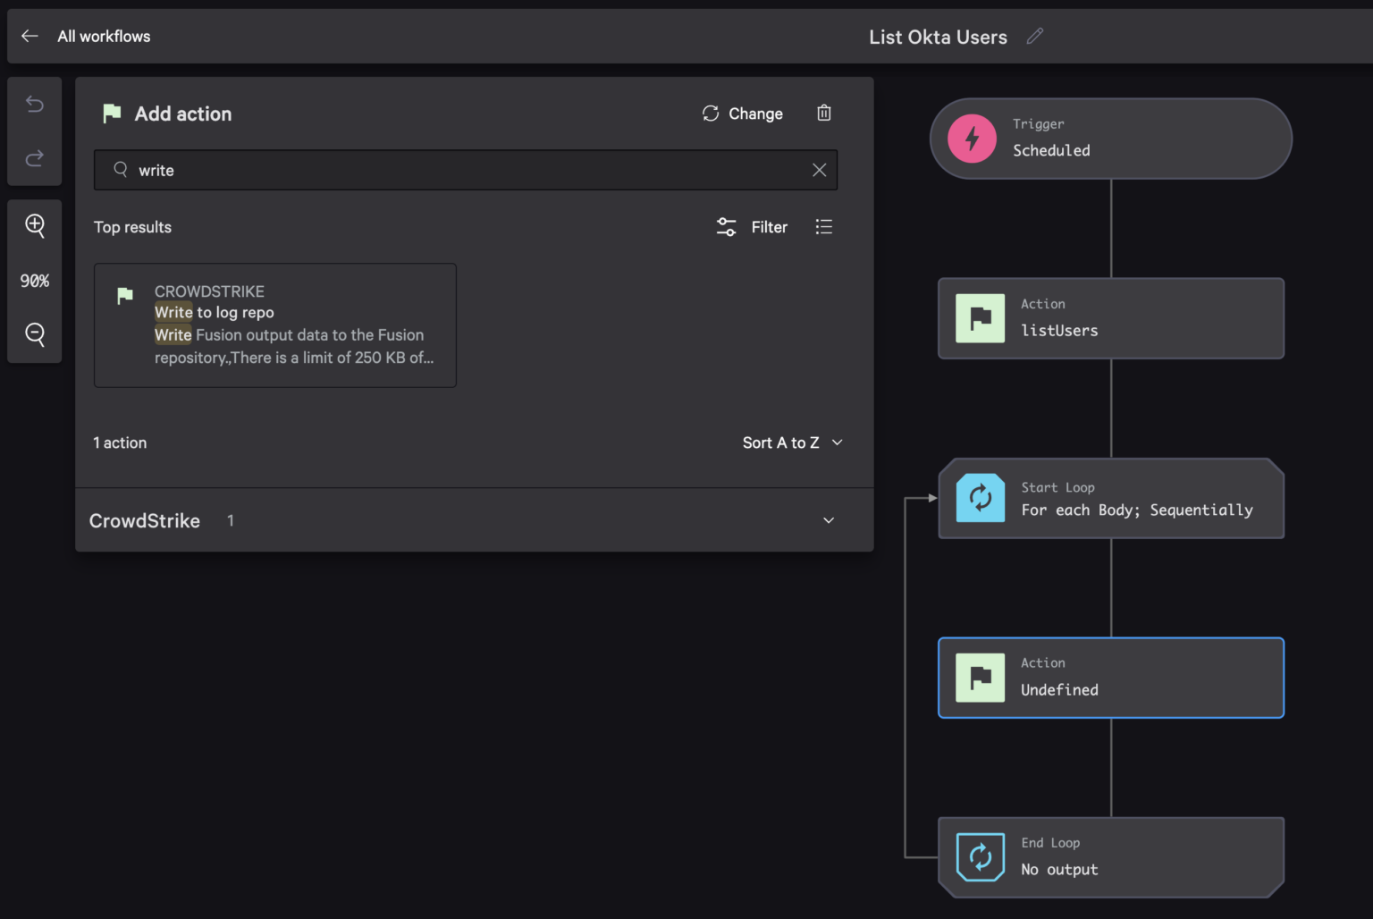
Task: Click the zoom in magnifier icon
Action: pos(34,226)
